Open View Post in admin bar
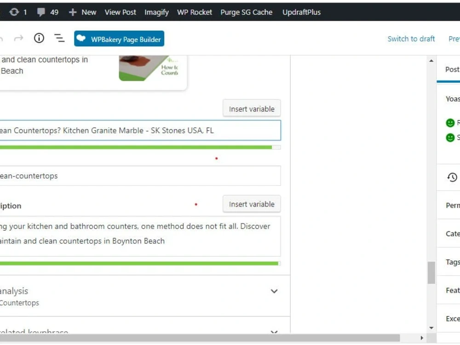The height and width of the screenshot is (345, 460). click(x=120, y=12)
